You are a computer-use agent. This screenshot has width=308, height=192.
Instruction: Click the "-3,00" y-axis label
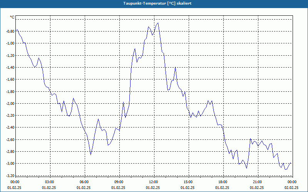click(x=10, y=164)
